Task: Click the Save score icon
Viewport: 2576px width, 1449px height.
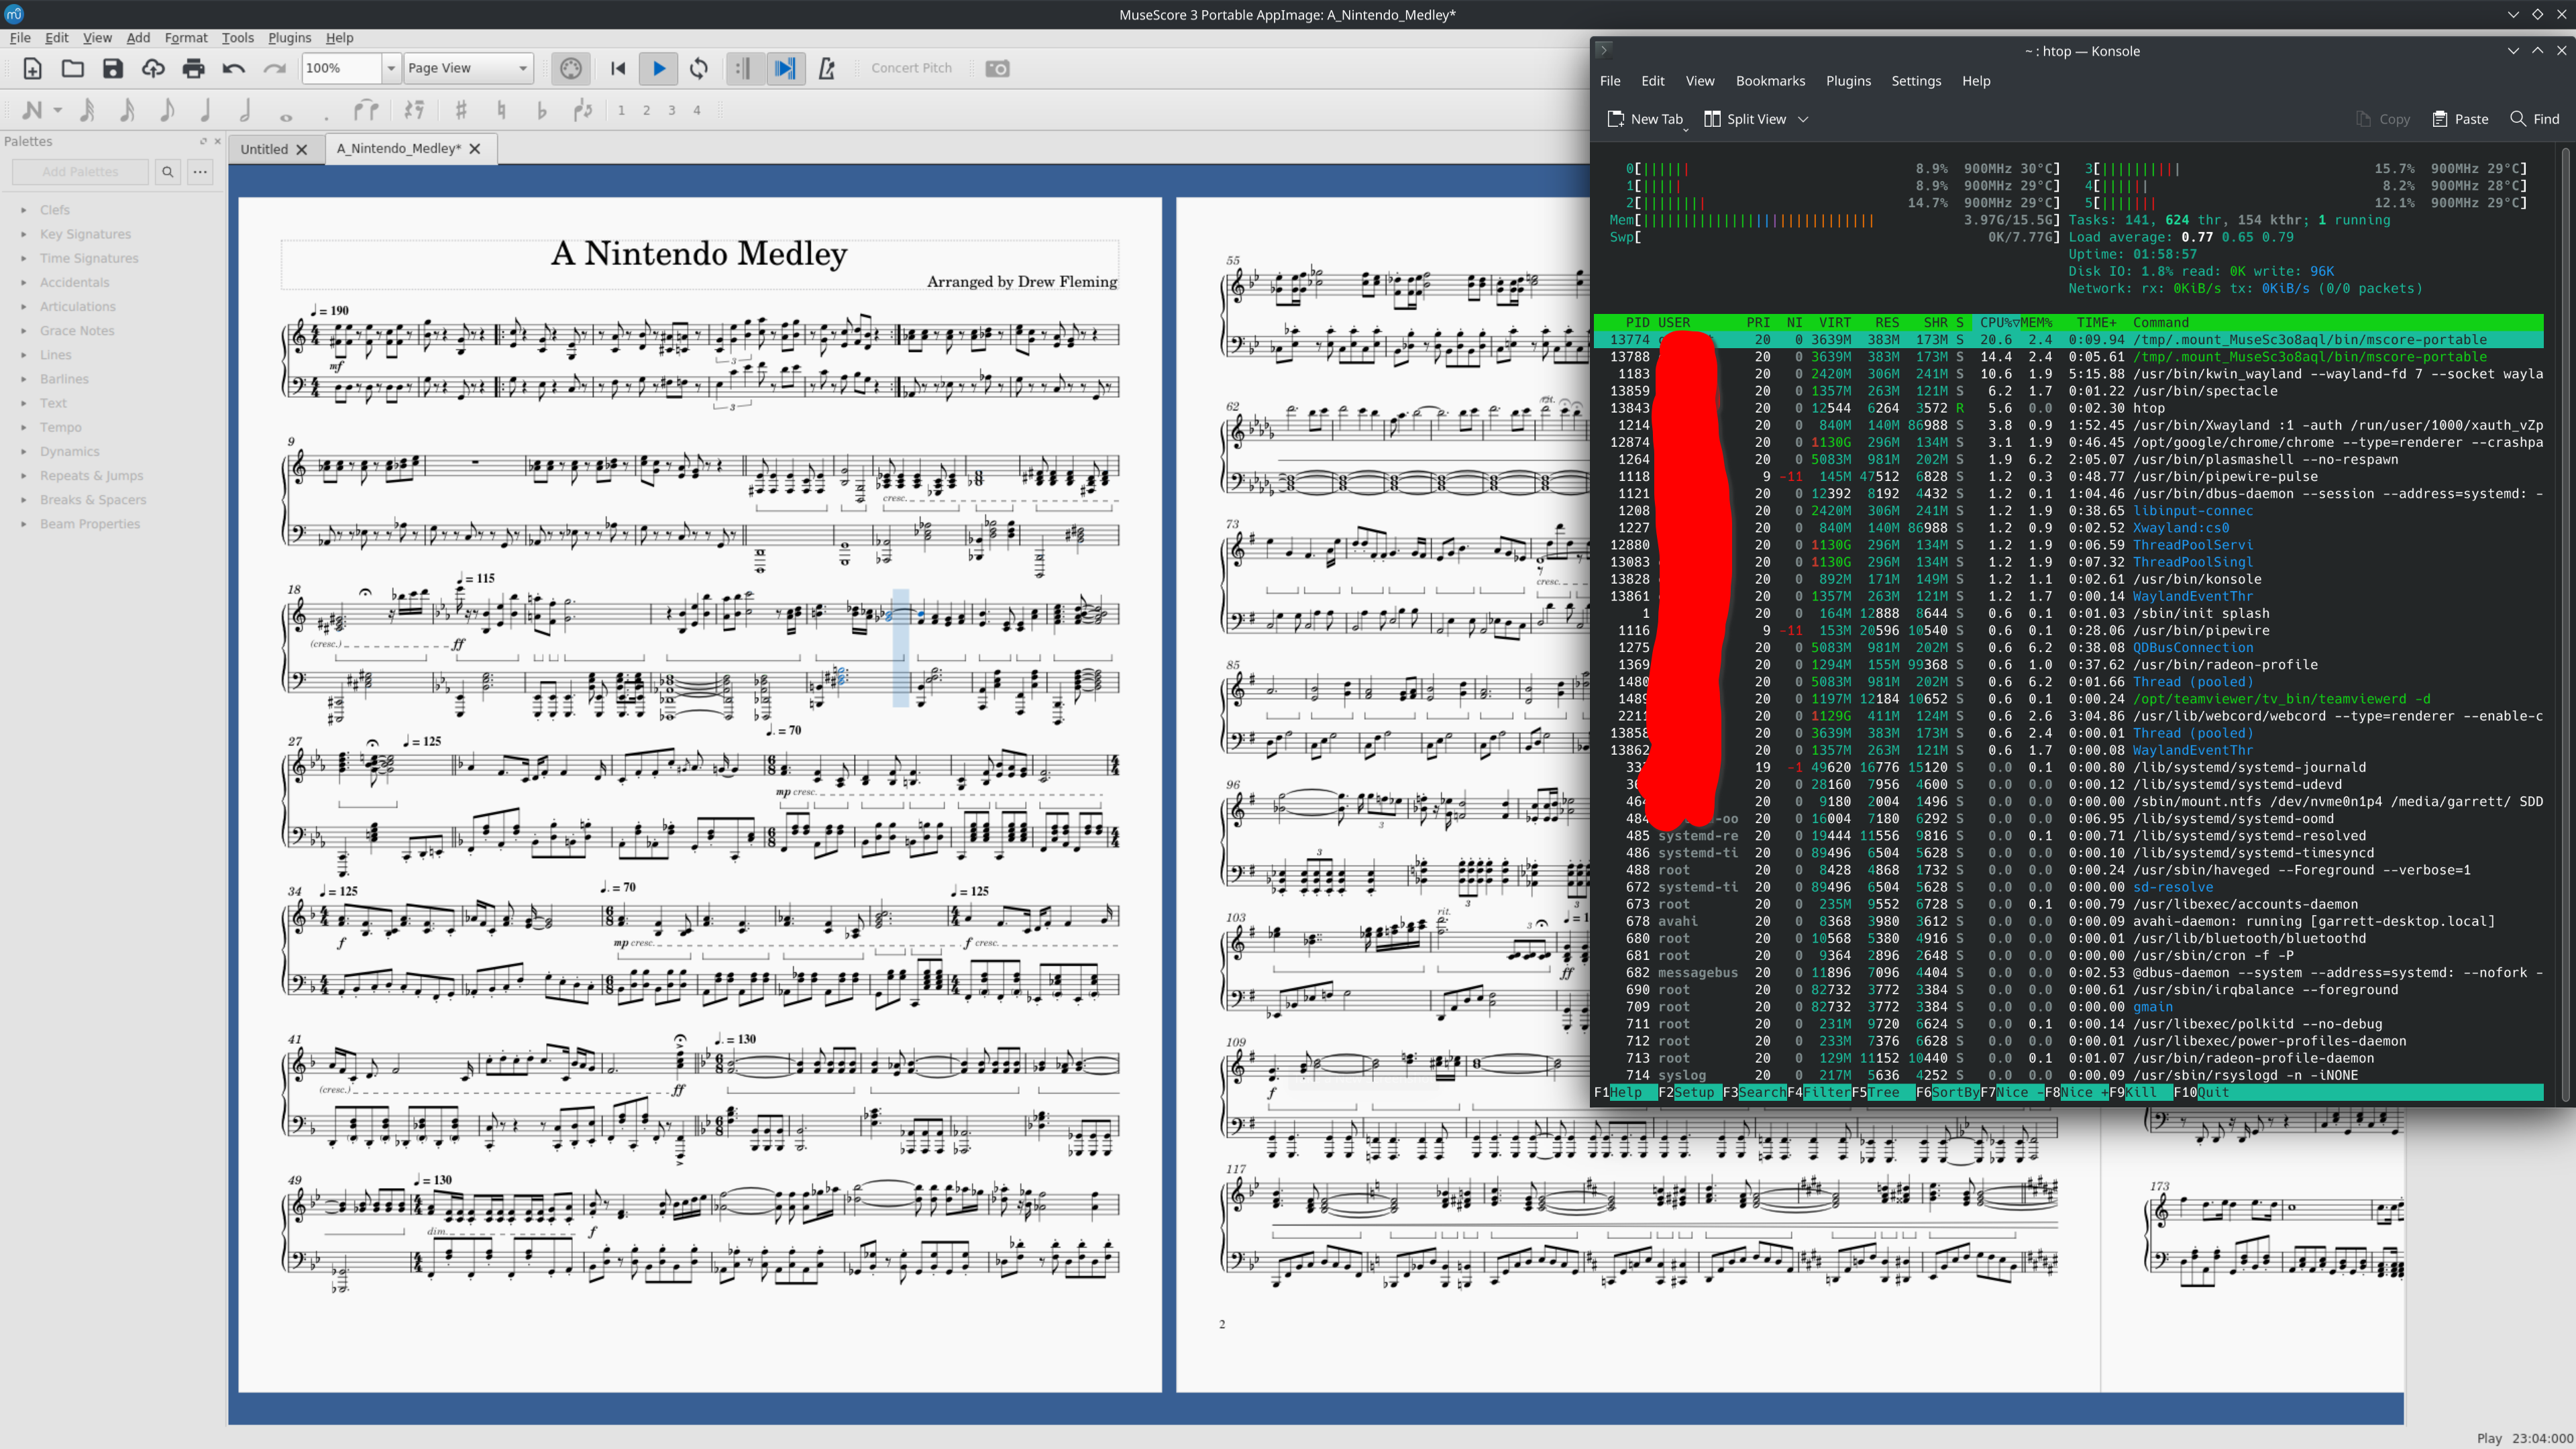Action: click(113, 68)
